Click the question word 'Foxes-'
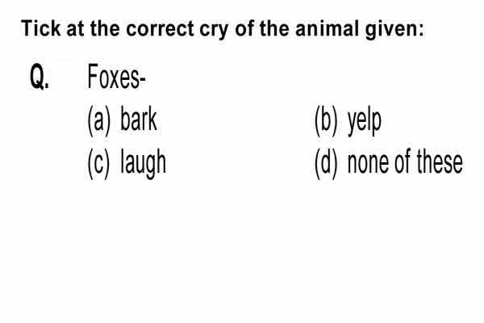484x323 pixels. pos(117,77)
